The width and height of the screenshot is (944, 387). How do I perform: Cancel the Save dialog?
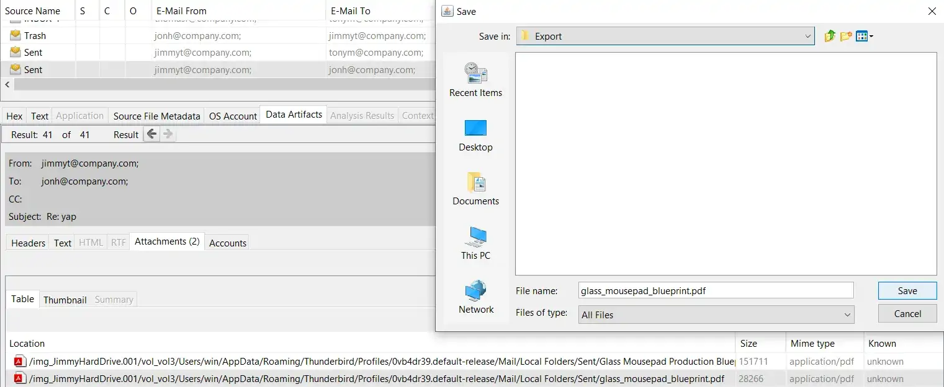coord(907,313)
